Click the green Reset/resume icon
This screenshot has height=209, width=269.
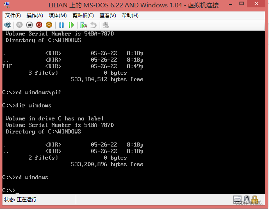(x=71, y=25)
